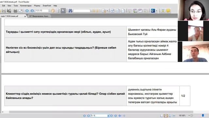Click First Page button in status bar
209x118 pixels.
click(84, 116)
